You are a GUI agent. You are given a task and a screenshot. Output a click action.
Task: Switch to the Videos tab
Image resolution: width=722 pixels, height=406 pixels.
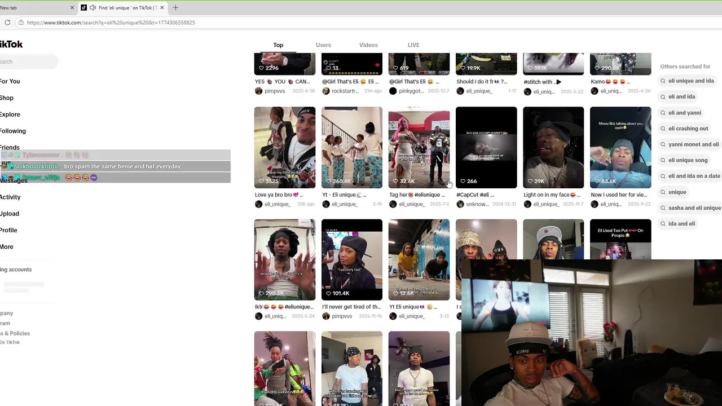click(x=368, y=45)
